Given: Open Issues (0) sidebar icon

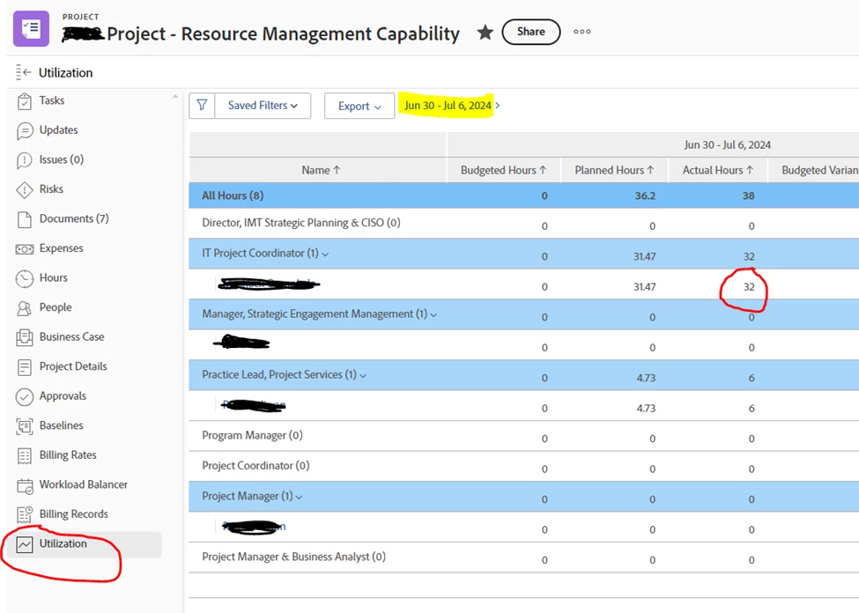Looking at the screenshot, I should (x=25, y=160).
